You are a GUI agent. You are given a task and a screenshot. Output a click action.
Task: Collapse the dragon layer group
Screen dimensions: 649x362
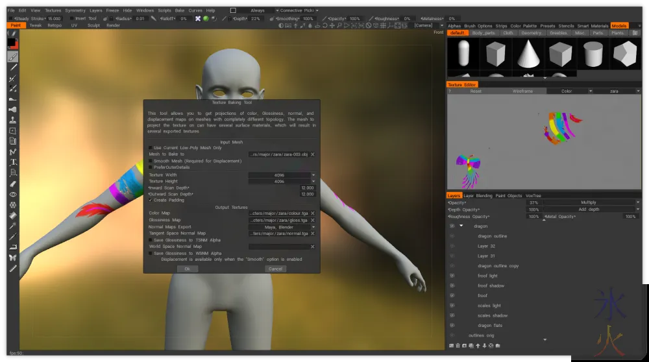point(461,226)
